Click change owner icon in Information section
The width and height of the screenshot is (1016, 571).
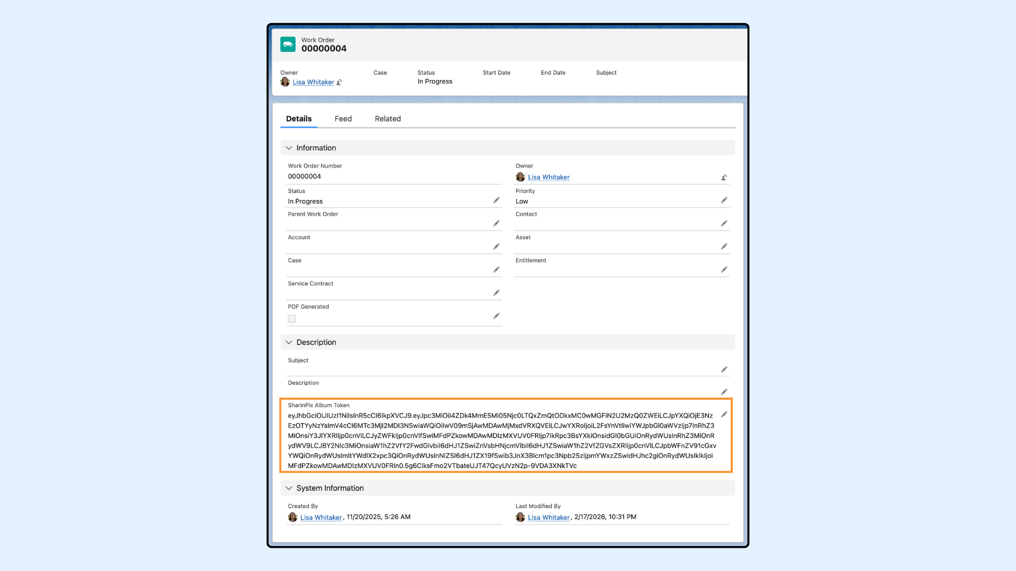(724, 178)
